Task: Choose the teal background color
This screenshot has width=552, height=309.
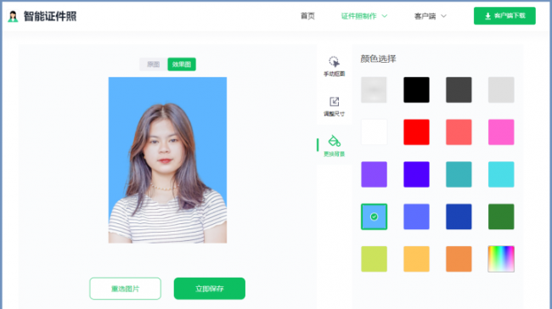Action: (459, 174)
